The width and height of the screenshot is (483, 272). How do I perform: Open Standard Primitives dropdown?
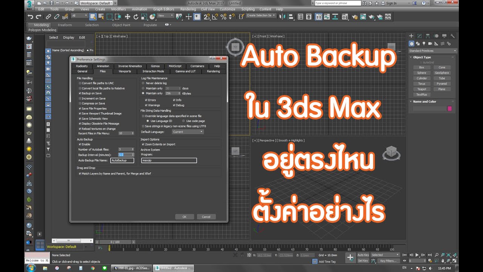pyautogui.click(x=432, y=51)
